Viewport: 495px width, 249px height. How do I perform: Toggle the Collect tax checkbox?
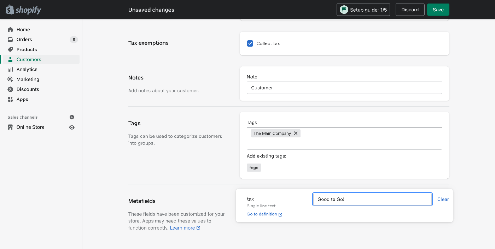click(x=250, y=43)
